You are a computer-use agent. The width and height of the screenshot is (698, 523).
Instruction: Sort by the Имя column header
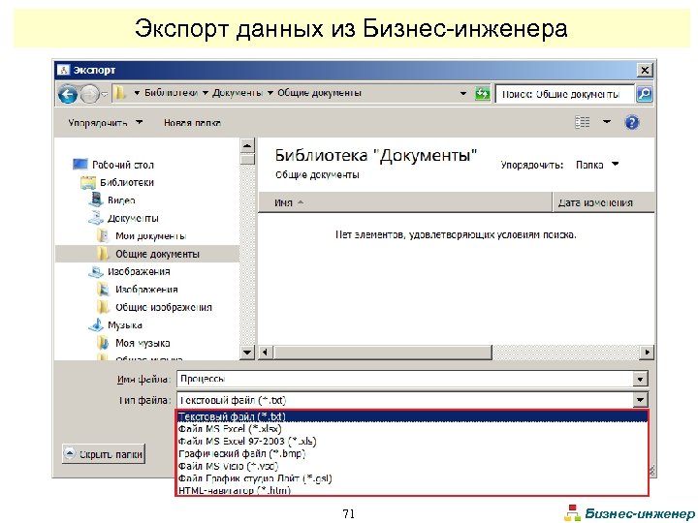(x=405, y=202)
